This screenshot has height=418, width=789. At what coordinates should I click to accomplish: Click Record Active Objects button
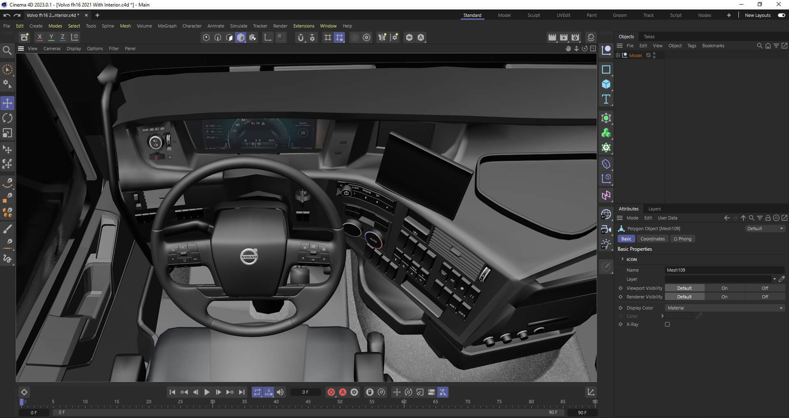pyautogui.click(x=331, y=392)
